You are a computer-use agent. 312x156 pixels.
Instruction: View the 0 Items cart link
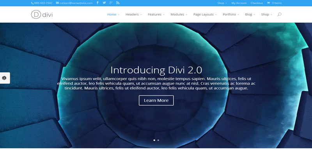277,3
